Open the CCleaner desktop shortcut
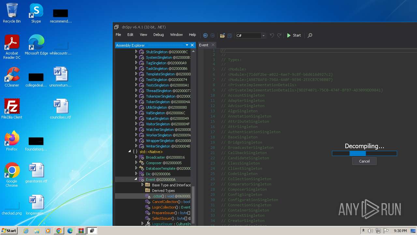The image size is (417, 235). coord(12,77)
